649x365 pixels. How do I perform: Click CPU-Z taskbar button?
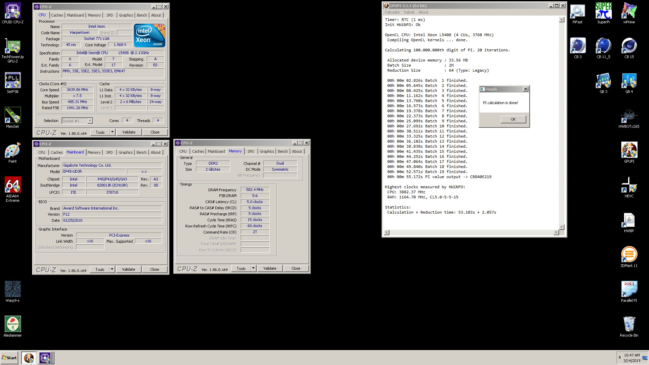tap(45, 358)
